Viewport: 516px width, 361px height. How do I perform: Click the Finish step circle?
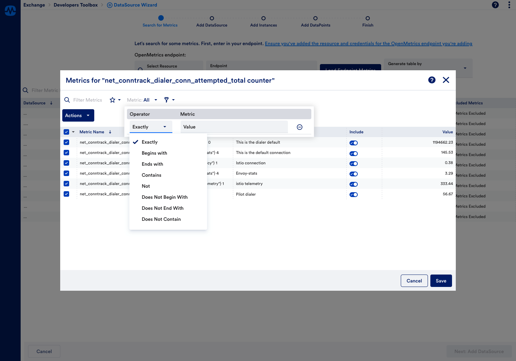(368, 18)
